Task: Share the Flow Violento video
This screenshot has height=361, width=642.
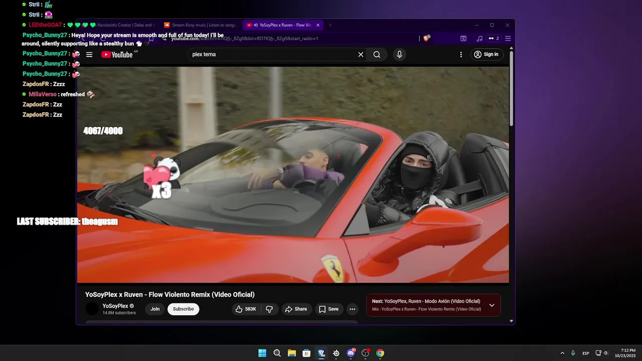Action: click(x=296, y=309)
